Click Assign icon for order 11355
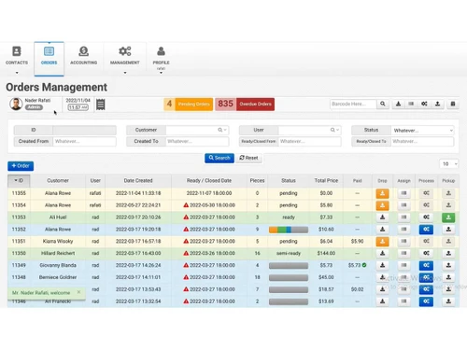This screenshot has height=350, width=467. (403, 193)
